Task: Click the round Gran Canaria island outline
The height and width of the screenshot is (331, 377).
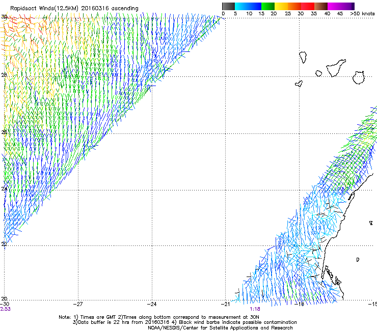Action: (x=359, y=77)
